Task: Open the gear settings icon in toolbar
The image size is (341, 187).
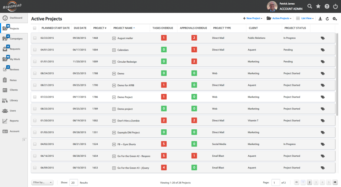Action: pyautogui.click(x=335, y=19)
